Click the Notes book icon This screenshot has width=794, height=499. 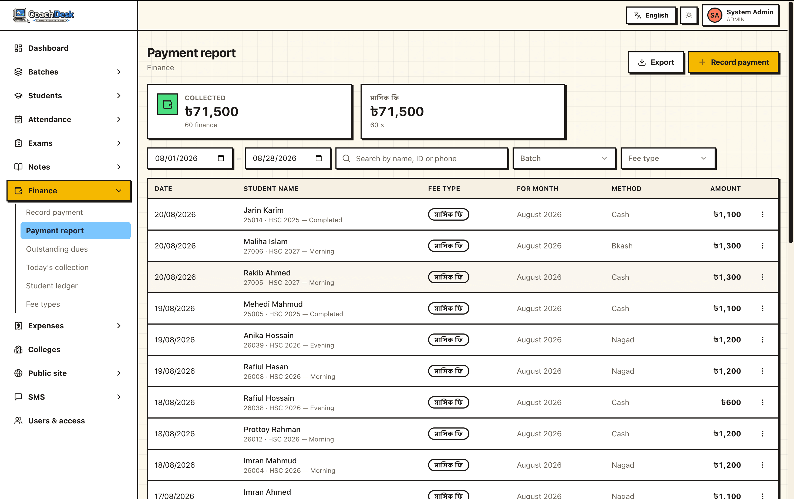point(18,167)
